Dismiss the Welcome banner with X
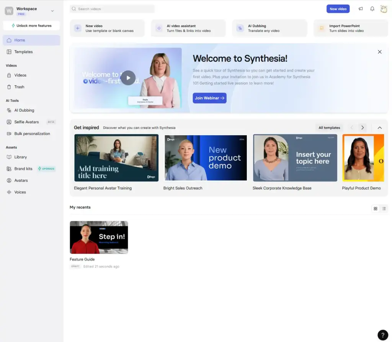 [x=380, y=52]
